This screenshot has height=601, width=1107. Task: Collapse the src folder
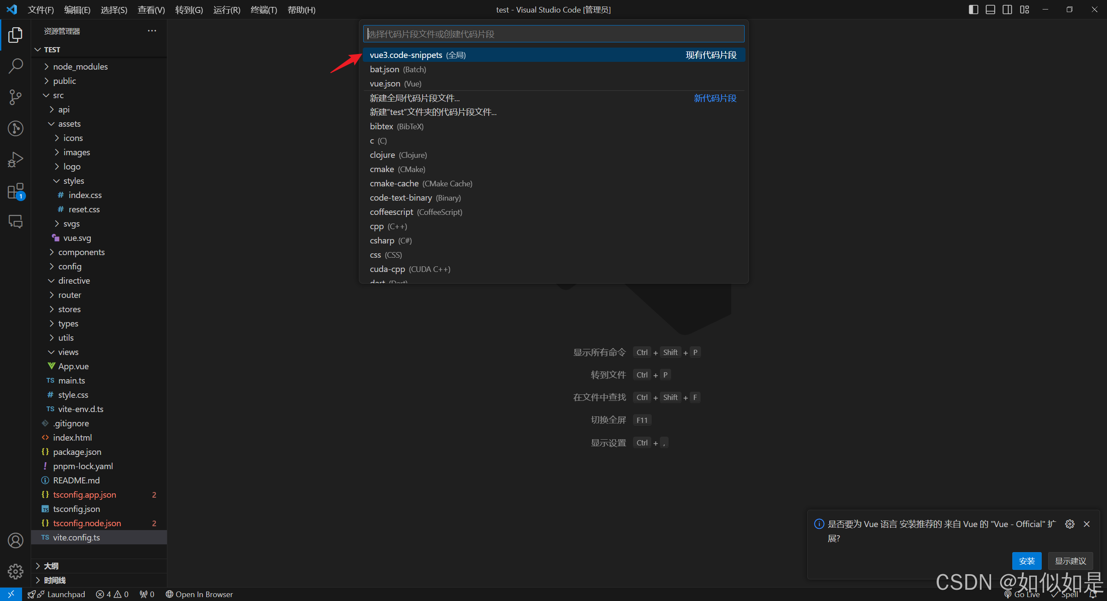(x=58, y=95)
